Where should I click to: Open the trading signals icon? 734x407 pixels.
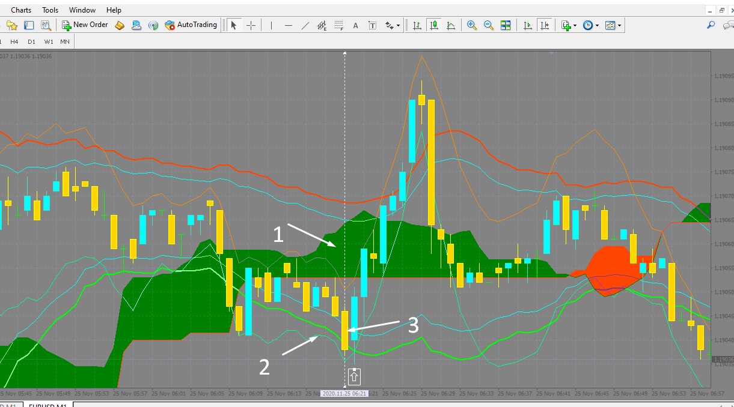153,25
